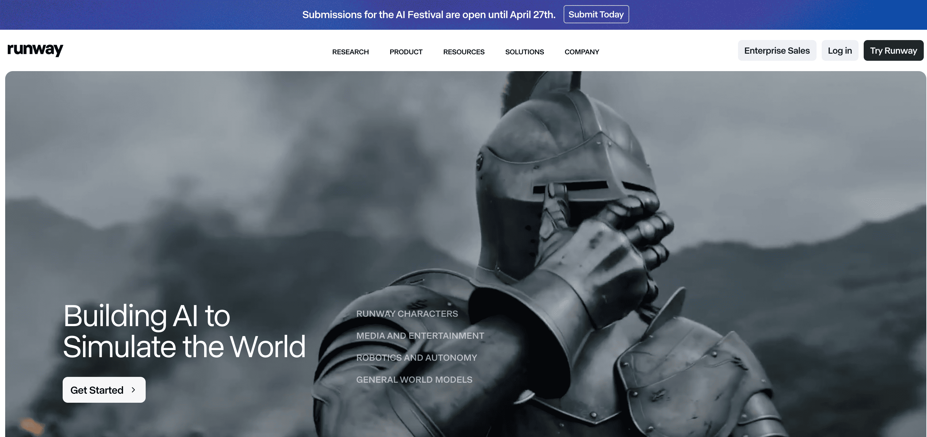Expand the COMPANY navigation dropdown
This screenshot has height=437, width=927.
point(581,52)
